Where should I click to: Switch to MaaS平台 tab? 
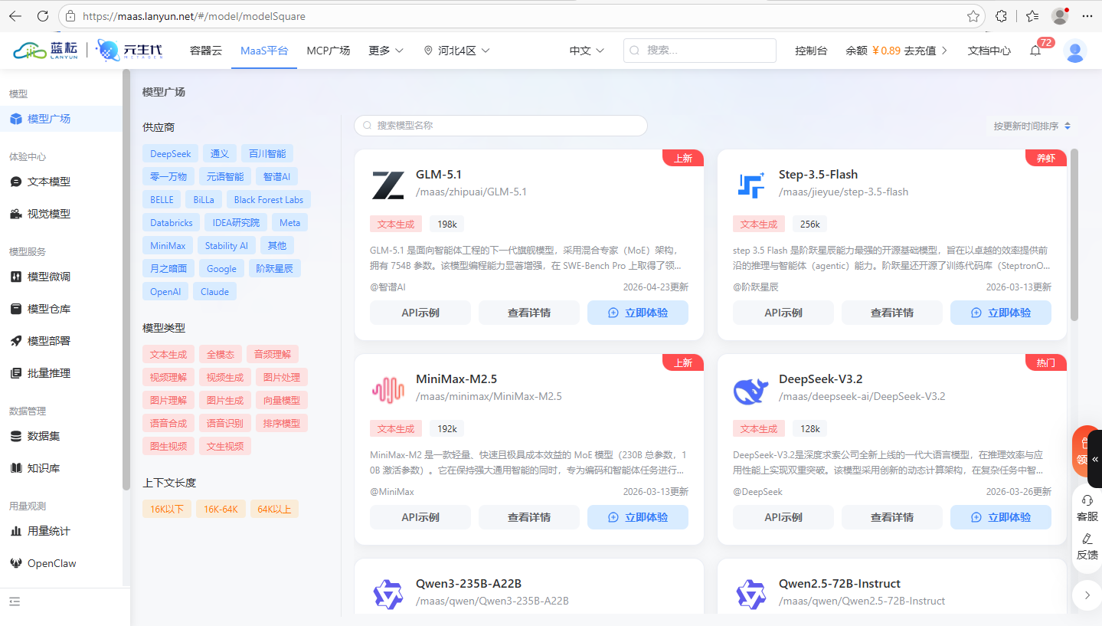[x=264, y=51]
